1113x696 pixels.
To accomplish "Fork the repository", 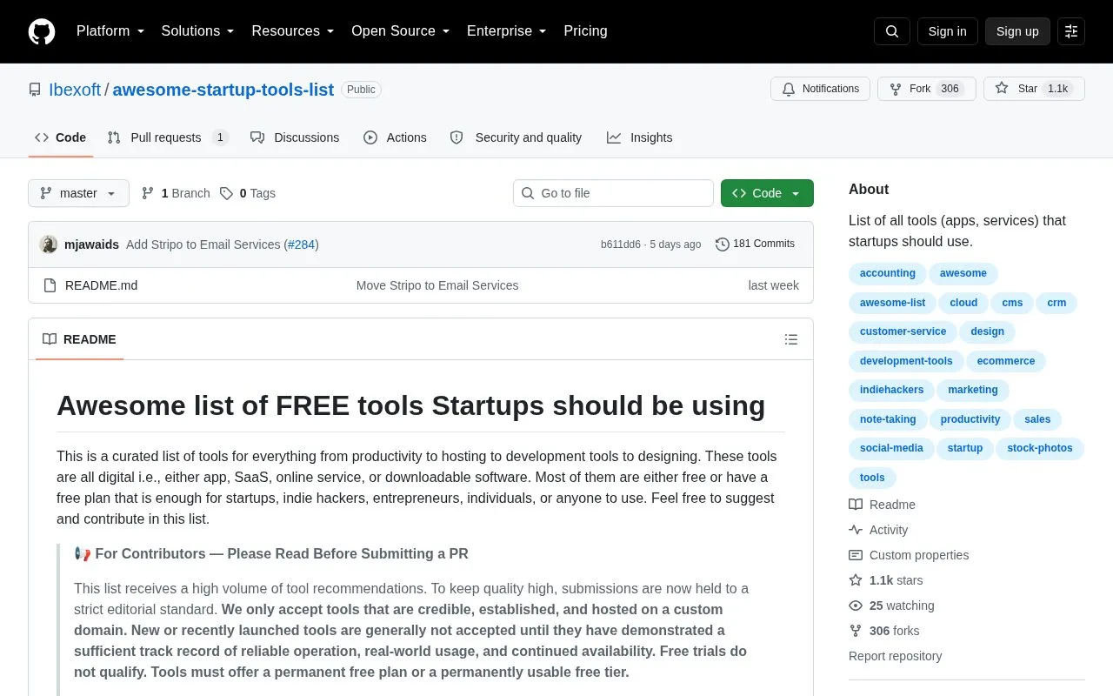I will tap(926, 89).
